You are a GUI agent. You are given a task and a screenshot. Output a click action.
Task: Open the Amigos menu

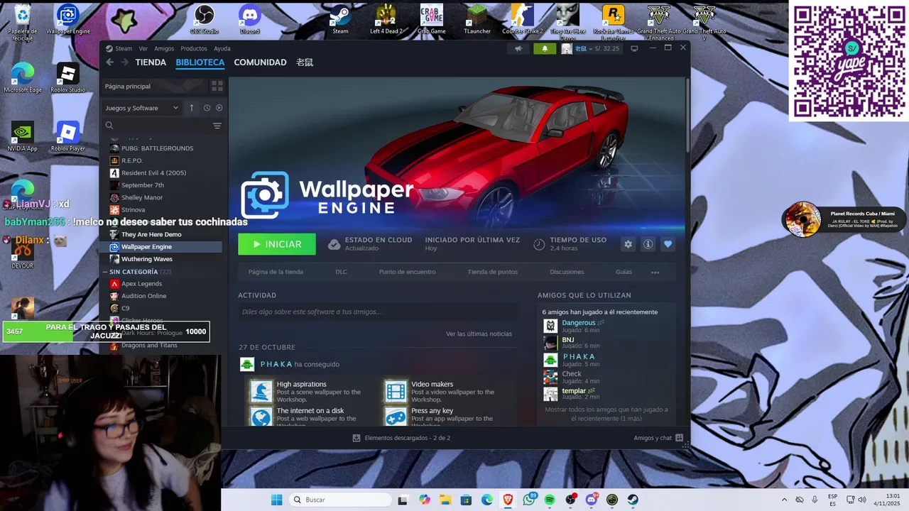coord(164,48)
